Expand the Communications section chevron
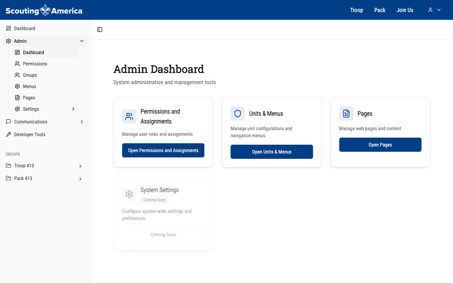453x283 pixels. click(x=82, y=122)
